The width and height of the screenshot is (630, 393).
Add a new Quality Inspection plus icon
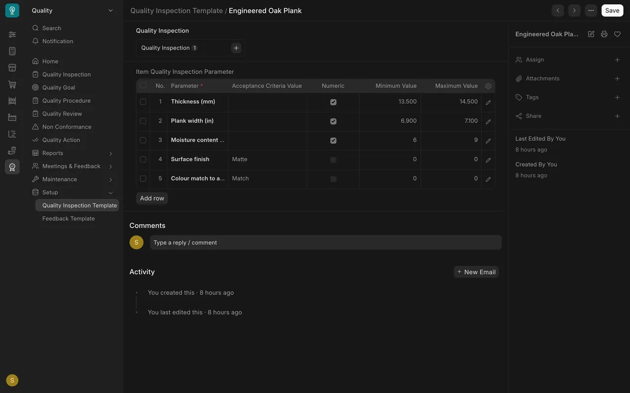pos(236,48)
